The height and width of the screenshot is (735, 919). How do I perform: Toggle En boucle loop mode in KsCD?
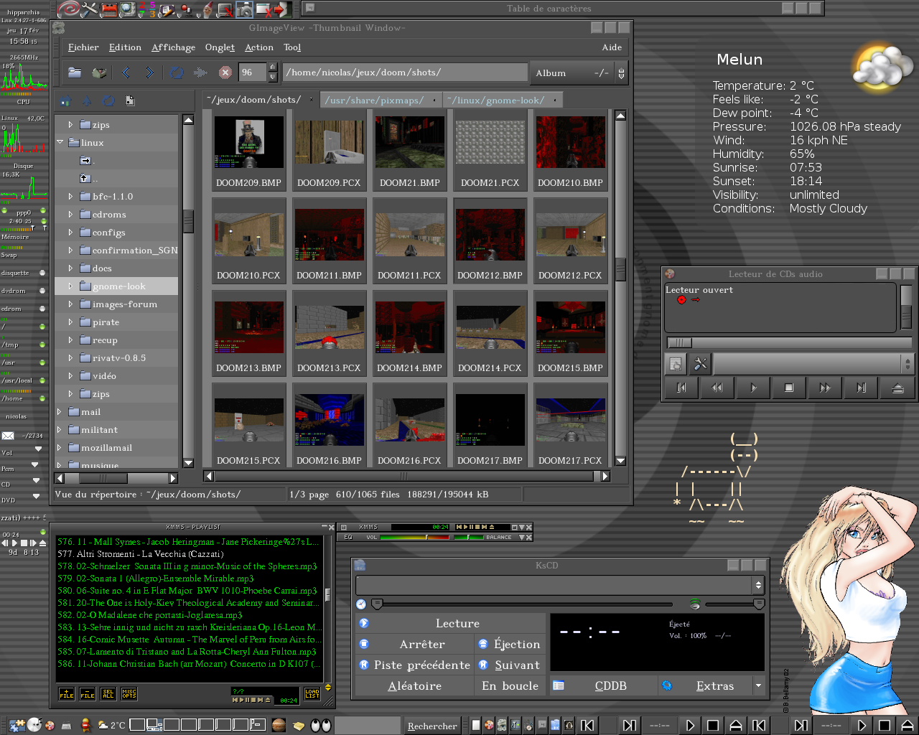510,686
